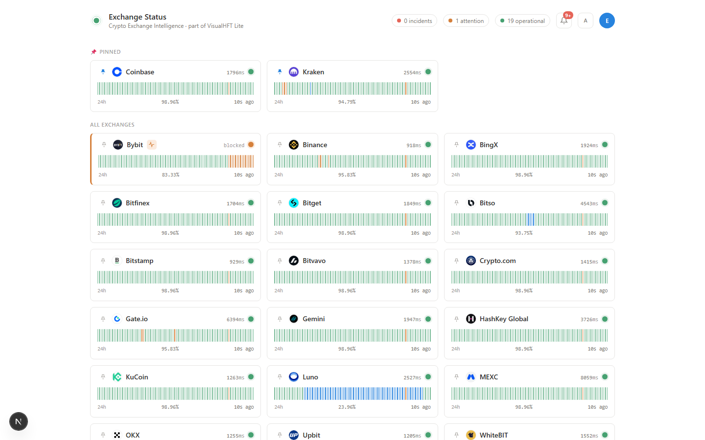Pin the Bitso exchange
Viewport: 705px width, 440px height.
[457, 203]
